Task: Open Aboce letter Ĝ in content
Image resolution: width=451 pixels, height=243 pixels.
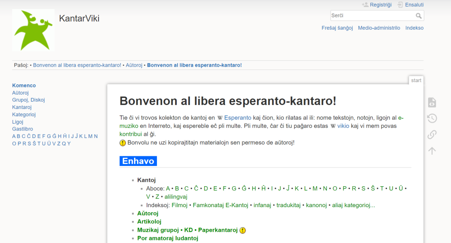Action: coord(244,188)
